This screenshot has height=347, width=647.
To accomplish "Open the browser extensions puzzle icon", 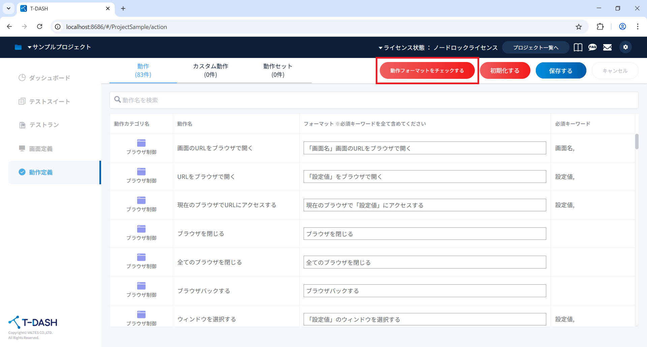I will tap(600, 27).
